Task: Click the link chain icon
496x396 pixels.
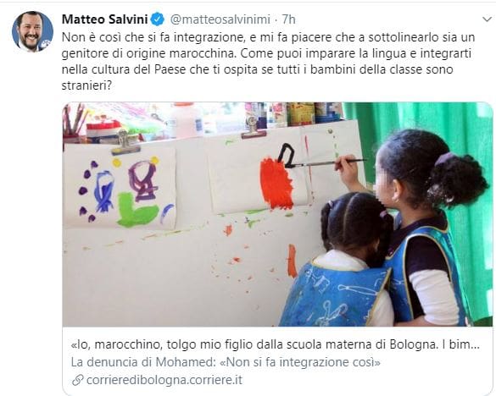Action: 77,380
